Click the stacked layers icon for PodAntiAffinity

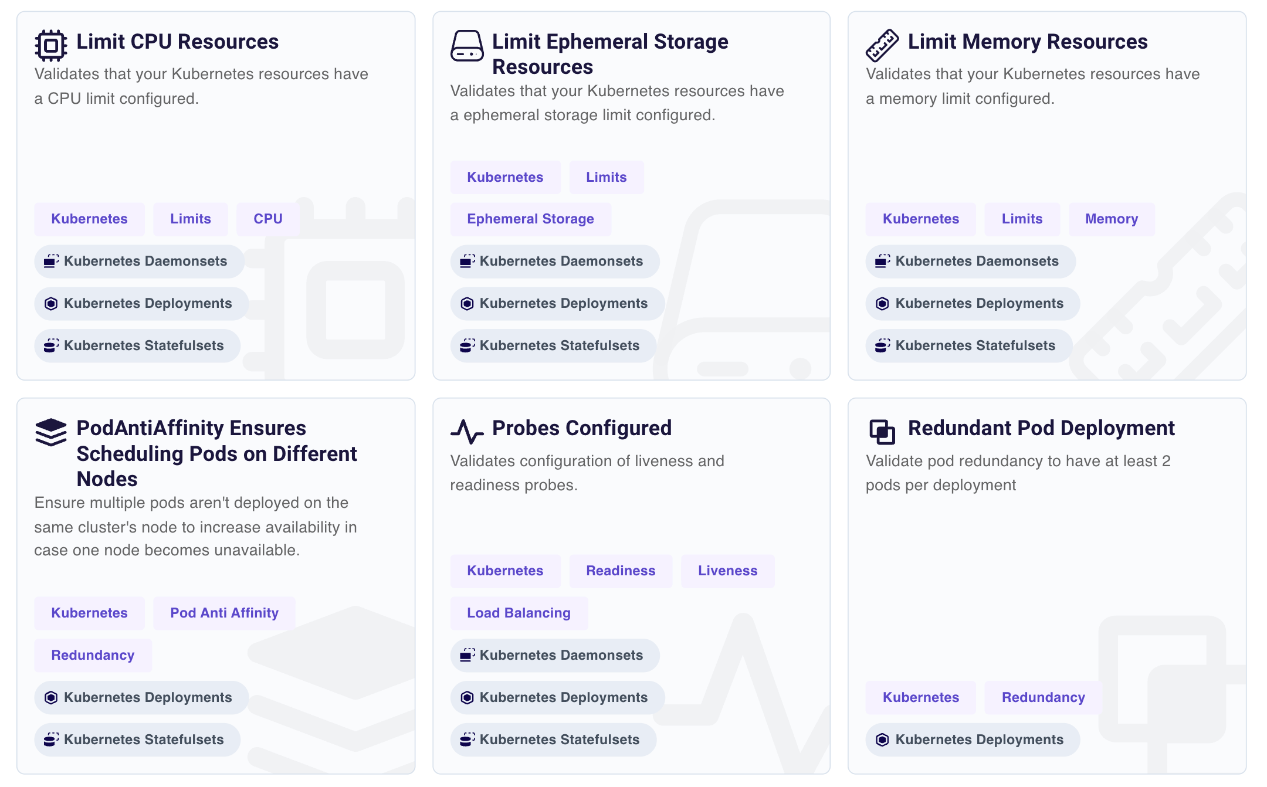[51, 432]
